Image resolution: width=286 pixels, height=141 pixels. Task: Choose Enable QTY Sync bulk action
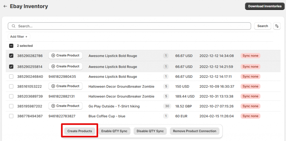(114, 131)
